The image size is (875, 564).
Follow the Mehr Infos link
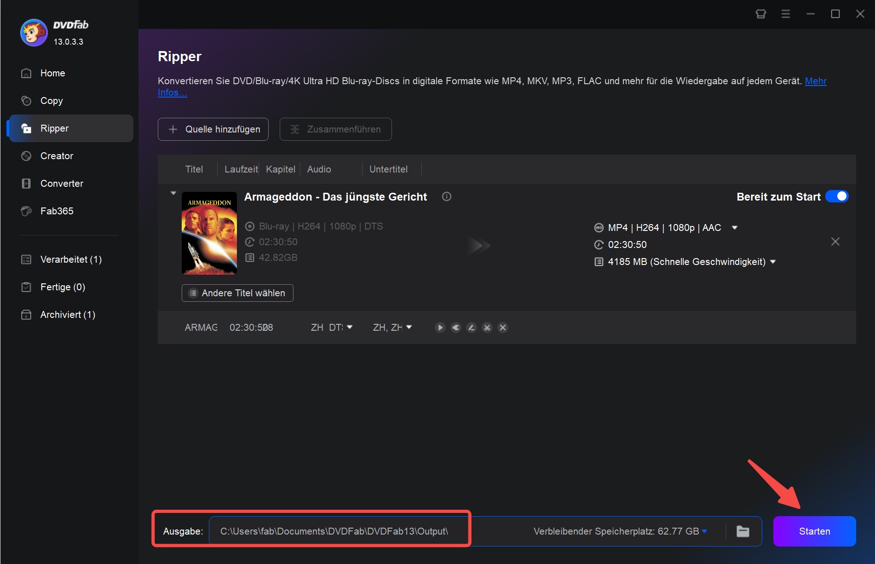816,81
